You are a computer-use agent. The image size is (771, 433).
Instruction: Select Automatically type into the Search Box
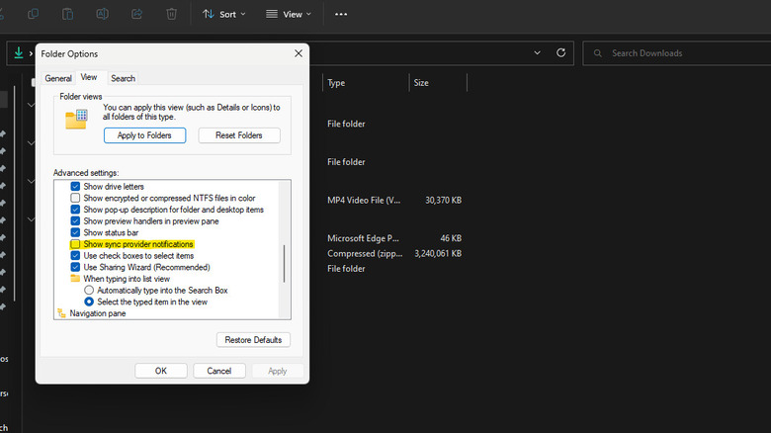[x=89, y=290]
